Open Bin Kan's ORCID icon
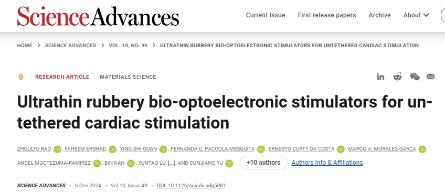 (x=131, y=163)
